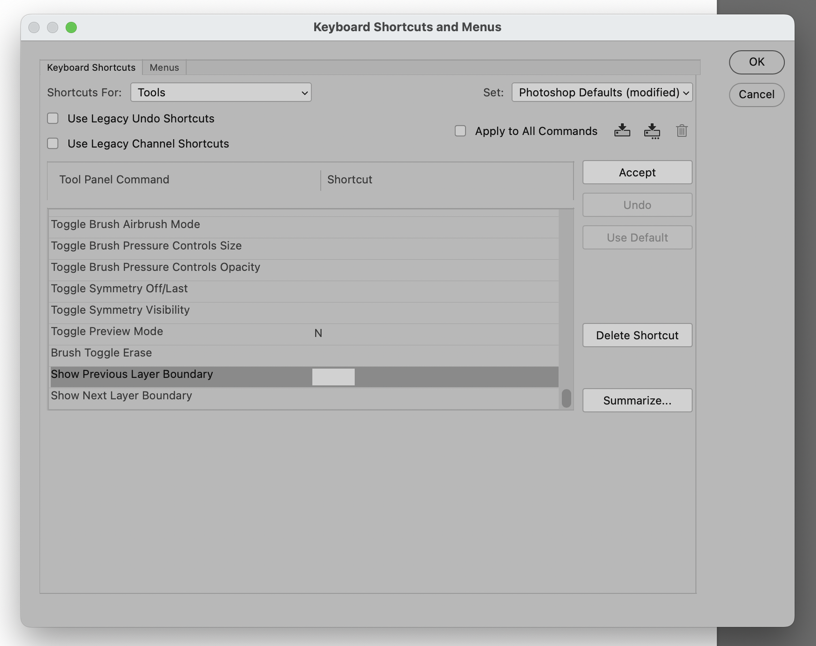Click the save as new set icon
The height and width of the screenshot is (646, 816).
[653, 131]
